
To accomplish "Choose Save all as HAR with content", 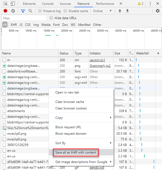I will (x=76, y=152).
